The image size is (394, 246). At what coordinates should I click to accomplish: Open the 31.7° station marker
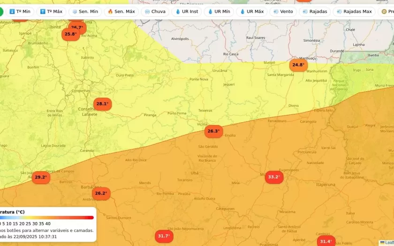[164, 236]
